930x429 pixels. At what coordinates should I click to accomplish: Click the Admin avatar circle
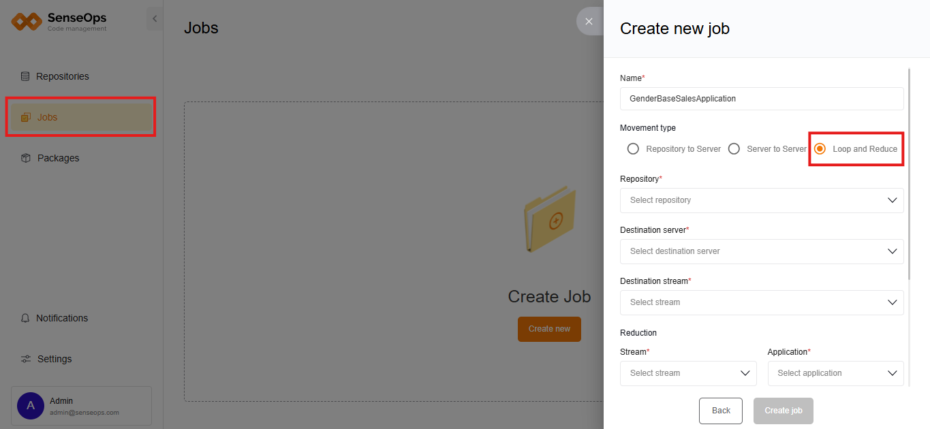pyautogui.click(x=31, y=406)
